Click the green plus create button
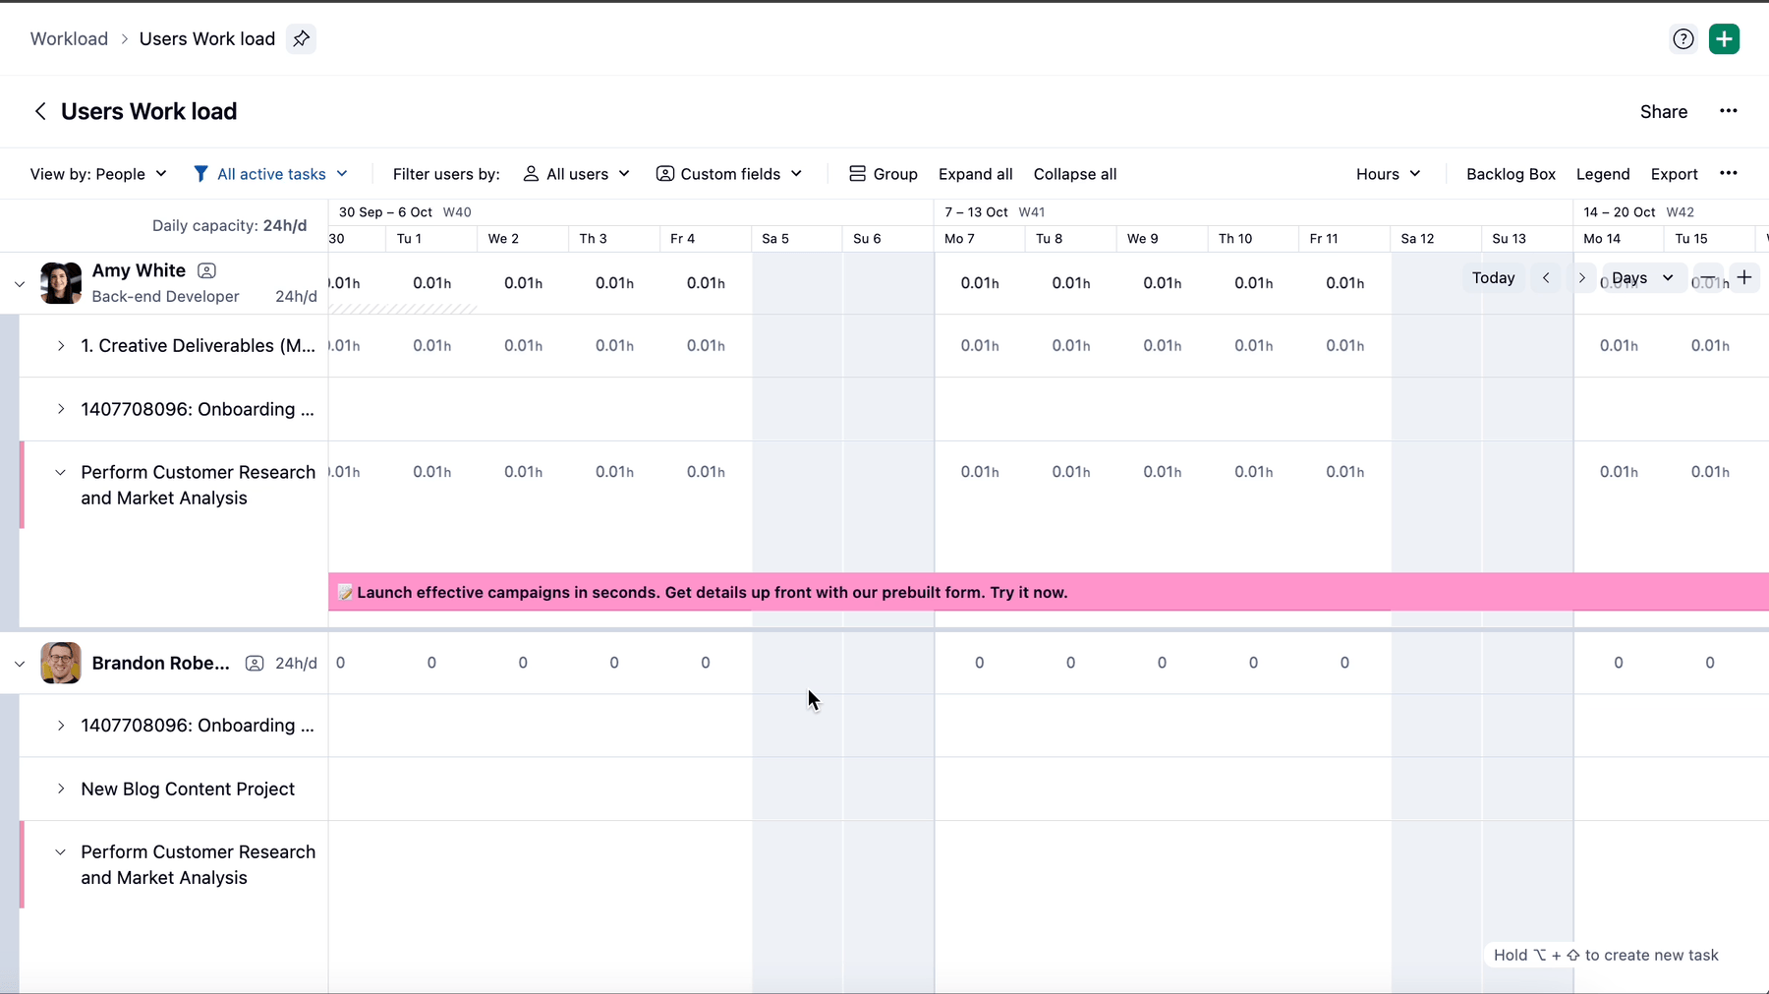 coord(1724,38)
